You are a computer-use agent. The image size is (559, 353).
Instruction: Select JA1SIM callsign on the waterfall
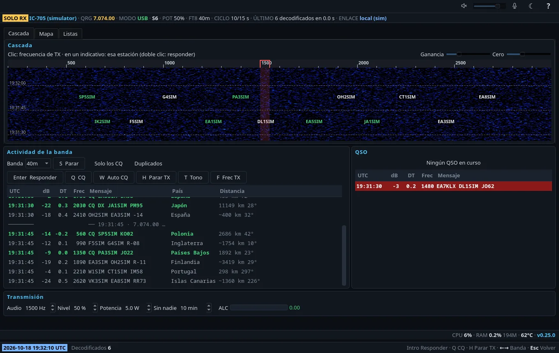point(372,121)
